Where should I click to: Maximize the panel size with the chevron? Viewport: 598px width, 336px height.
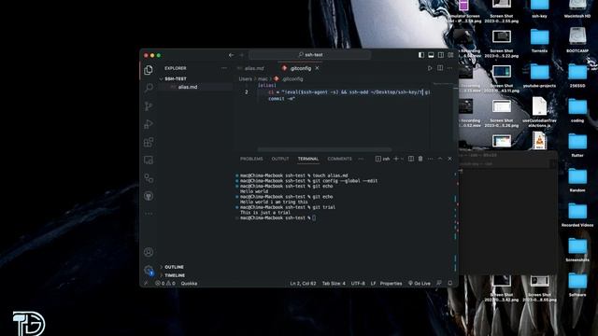[x=440, y=159]
